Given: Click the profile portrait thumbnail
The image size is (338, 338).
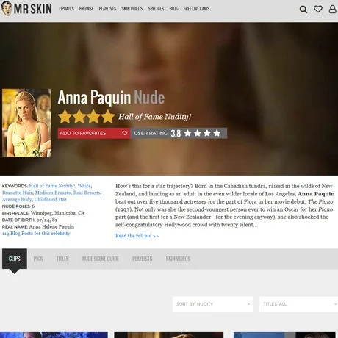Looking at the screenshot, I should (x=26, y=123).
